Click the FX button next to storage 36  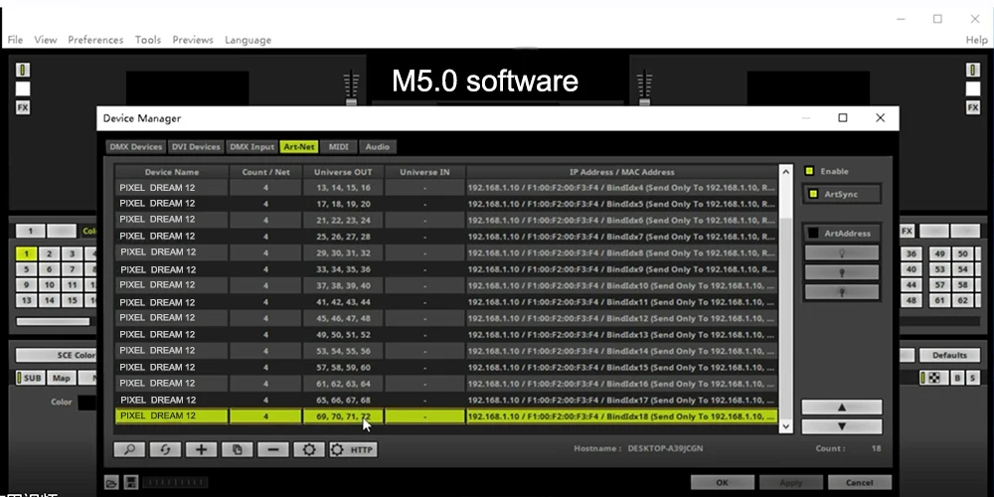pyautogui.click(x=908, y=232)
